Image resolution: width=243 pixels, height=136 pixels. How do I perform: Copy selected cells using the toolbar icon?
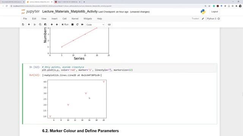tap(40, 25)
